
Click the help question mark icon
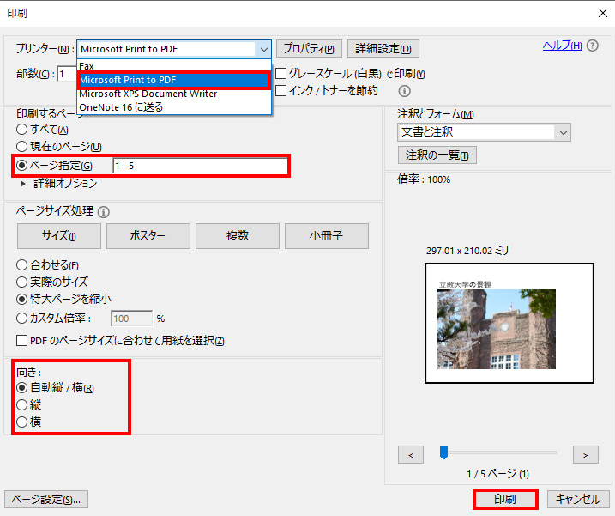click(x=593, y=46)
